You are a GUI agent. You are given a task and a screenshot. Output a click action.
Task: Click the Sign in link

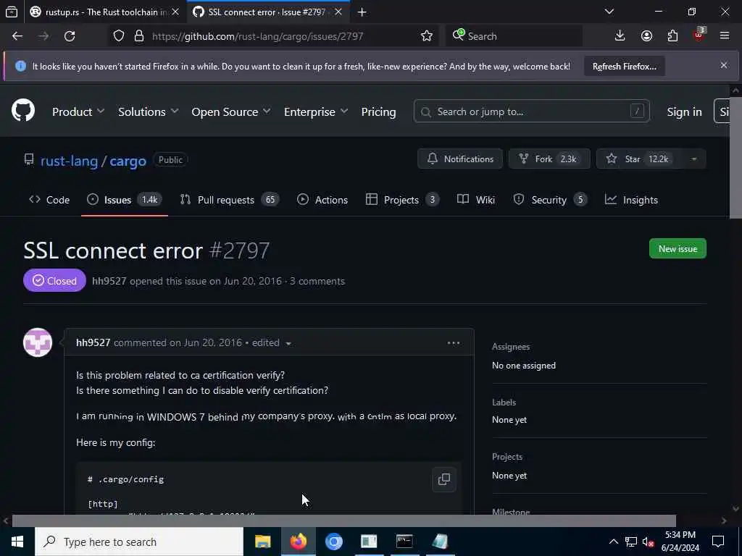684,111
